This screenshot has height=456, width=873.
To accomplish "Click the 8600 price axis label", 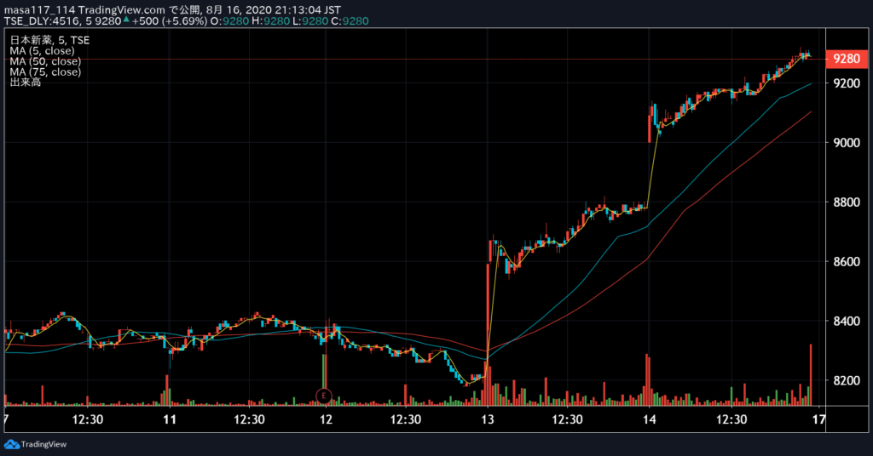I will [847, 261].
